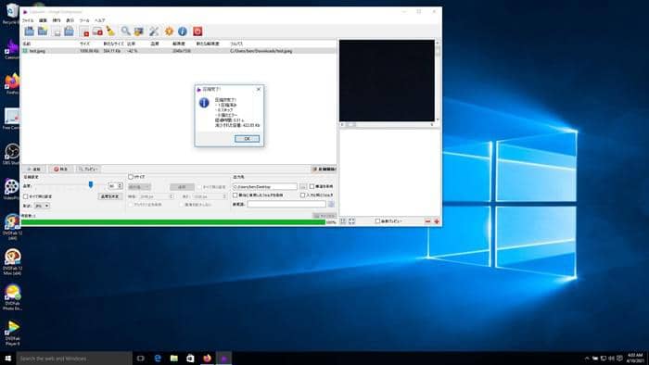This screenshot has width=649, height=365.
Task: Open the View (表示) menu
Action: tap(70, 20)
